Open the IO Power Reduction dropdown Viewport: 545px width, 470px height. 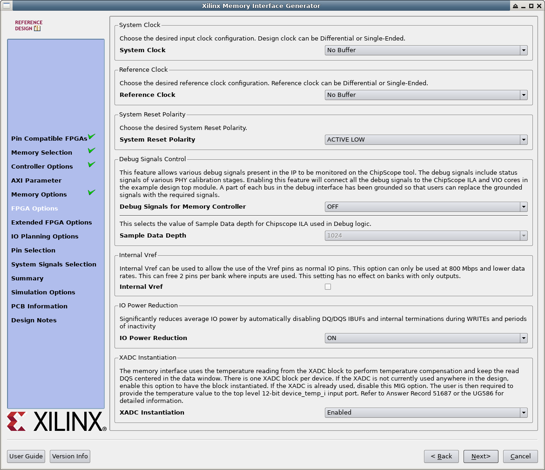426,338
